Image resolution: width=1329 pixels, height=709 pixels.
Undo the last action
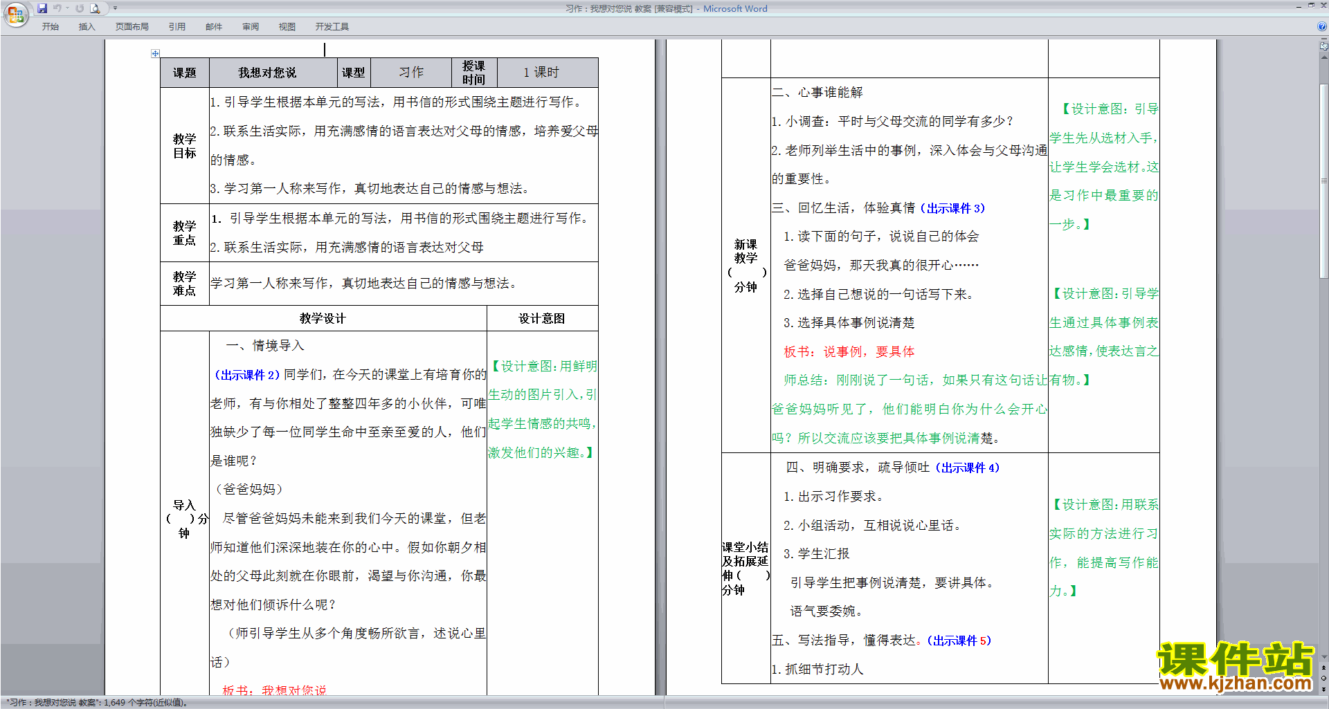57,8
